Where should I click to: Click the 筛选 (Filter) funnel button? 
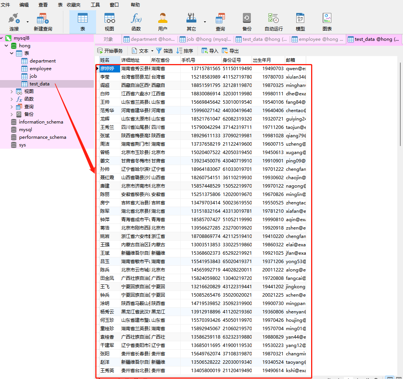coord(164,51)
